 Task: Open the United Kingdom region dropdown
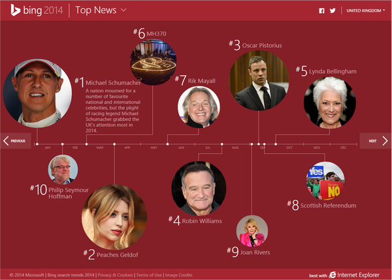pyautogui.click(x=365, y=10)
